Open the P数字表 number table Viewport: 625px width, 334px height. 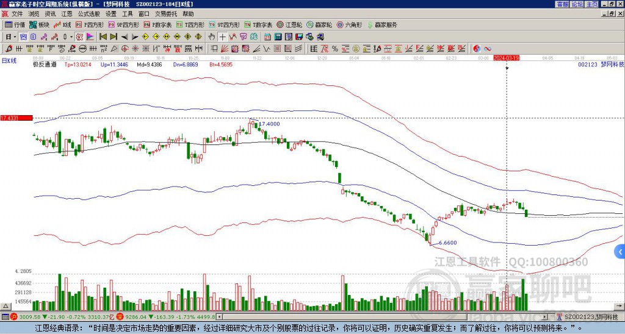coord(157,24)
